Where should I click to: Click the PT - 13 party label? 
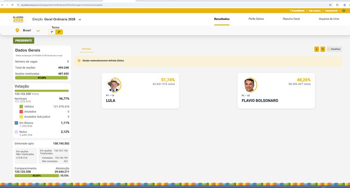click(x=110, y=96)
